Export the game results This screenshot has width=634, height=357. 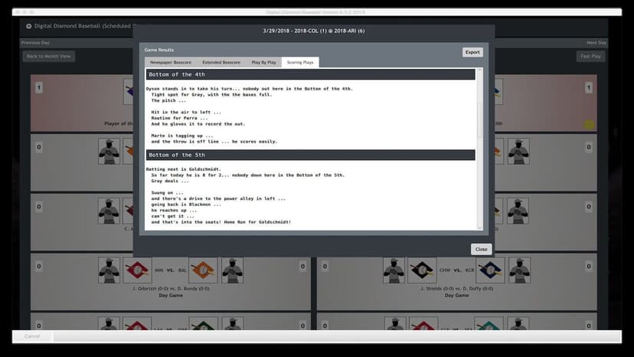coord(472,52)
